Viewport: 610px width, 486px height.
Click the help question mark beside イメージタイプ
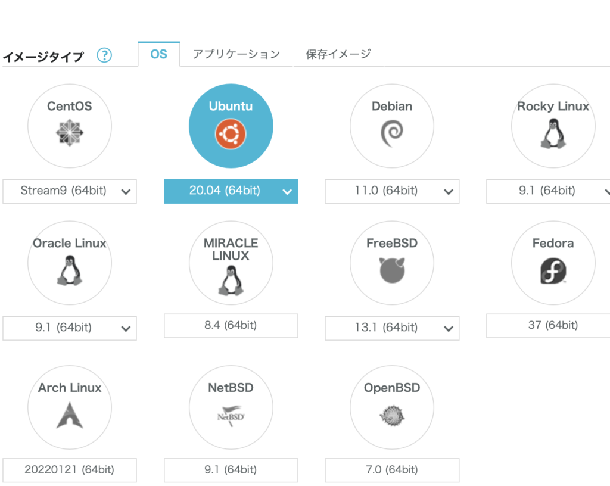[104, 56]
